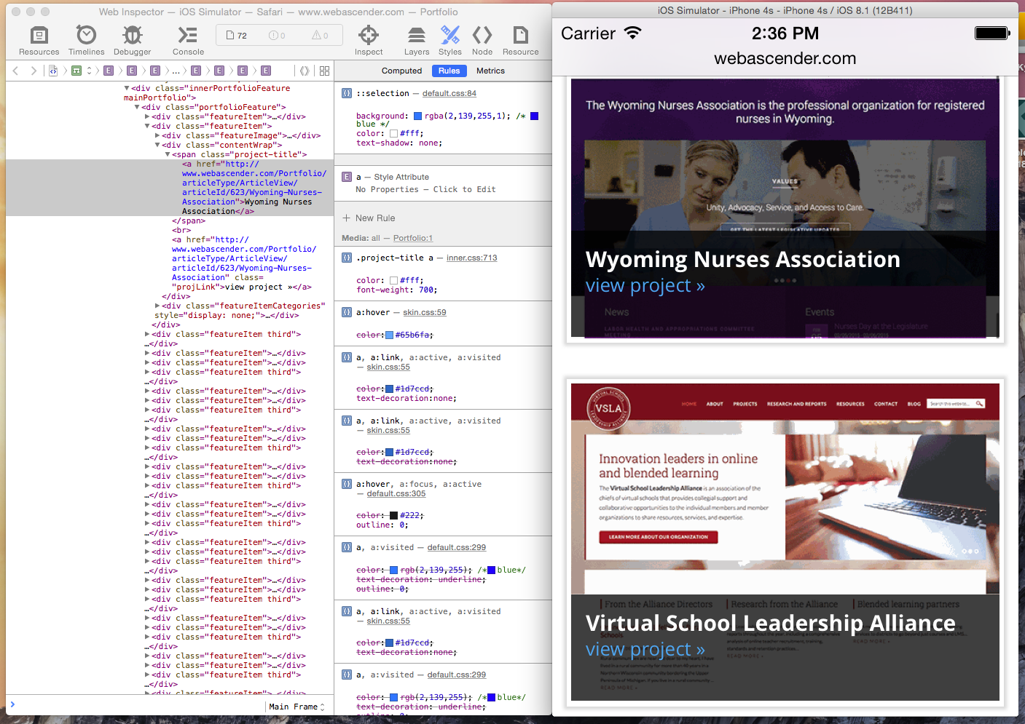This screenshot has width=1025, height=724.
Task: Open the Layers sidebar
Action: [x=417, y=41]
